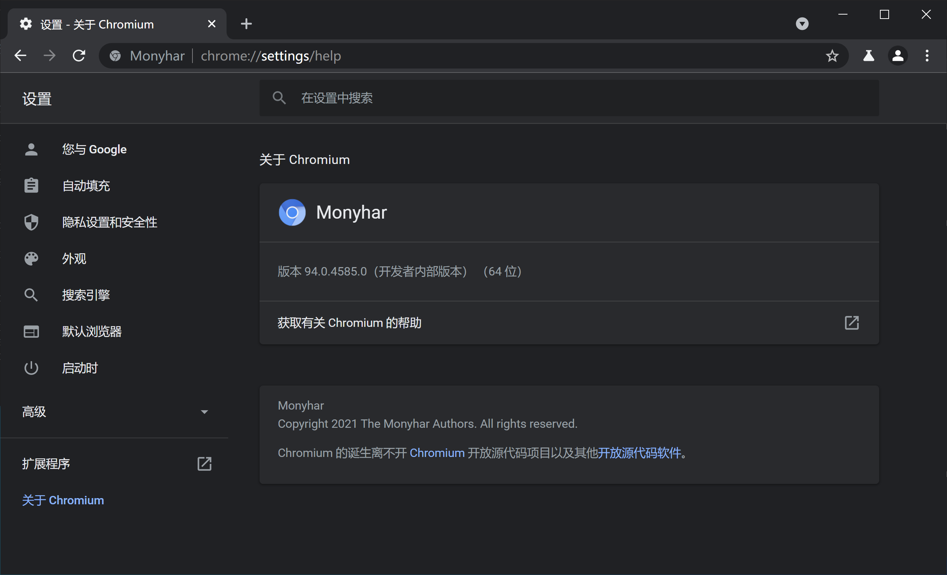Bookmark the page with the star icon
Image resolution: width=947 pixels, height=575 pixels.
click(x=832, y=56)
